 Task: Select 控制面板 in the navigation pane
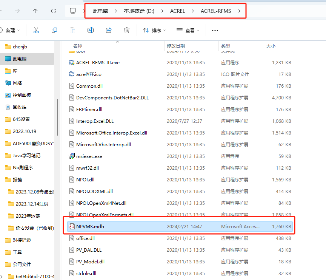[x=22, y=95]
